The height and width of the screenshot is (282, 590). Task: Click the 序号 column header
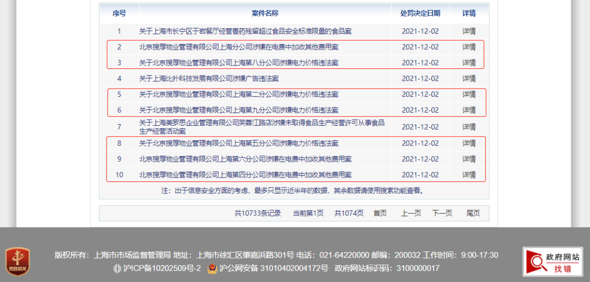(119, 14)
